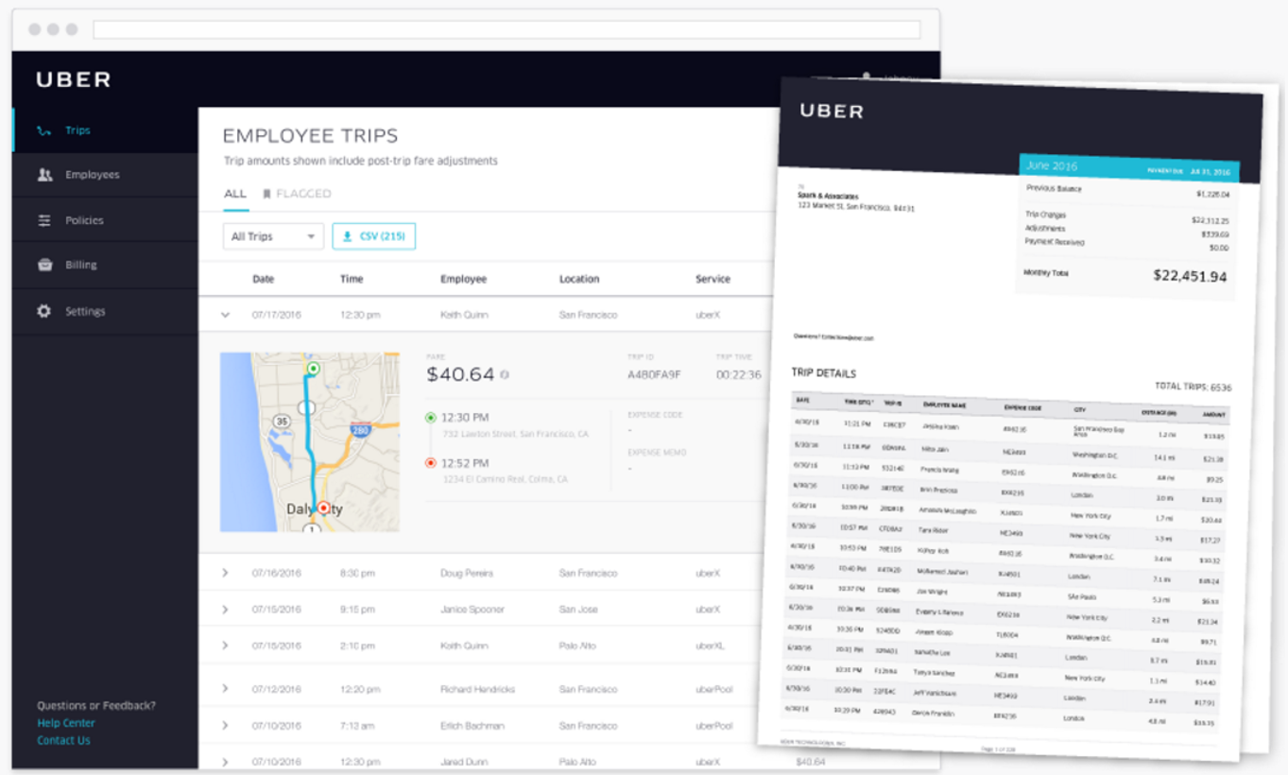Expand the Erlich Bachman trip row
1288x775 pixels.
225,726
